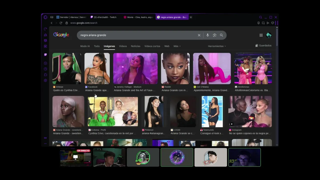The height and width of the screenshot is (180, 320).
Task: Select the Modo IA search tab
Action: tap(85, 46)
